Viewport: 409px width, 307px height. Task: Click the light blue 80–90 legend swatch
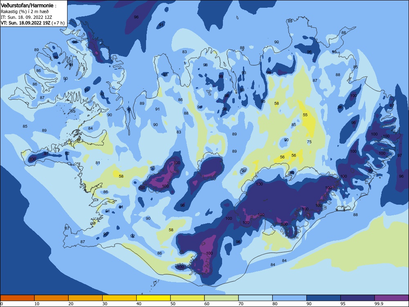(290, 298)
